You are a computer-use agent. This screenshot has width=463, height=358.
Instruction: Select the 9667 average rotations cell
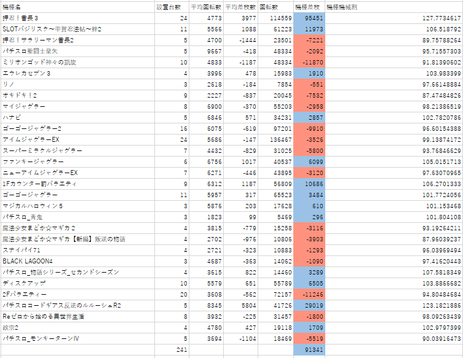206,52
